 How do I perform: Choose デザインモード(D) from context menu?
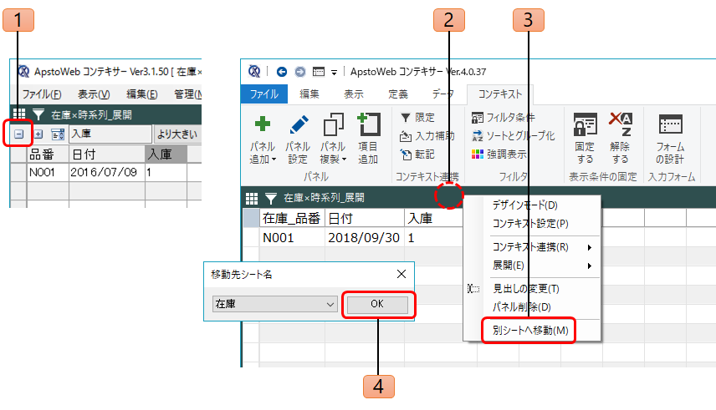[x=532, y=205]
